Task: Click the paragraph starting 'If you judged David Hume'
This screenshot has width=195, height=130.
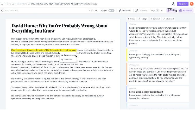Action: click(62, 42)
